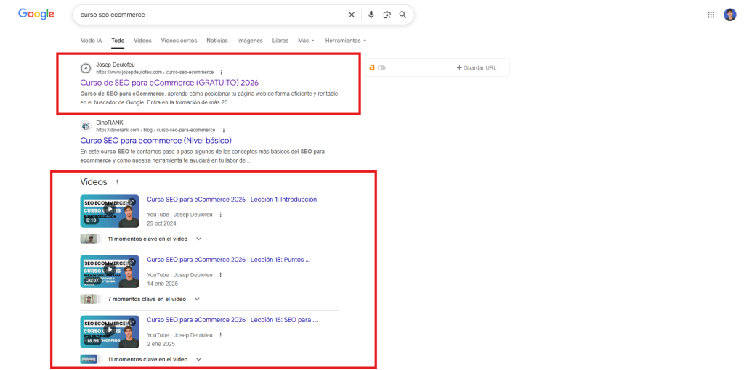
Task: Click the '14 ene 2025' video date
Action: [162, 283]
